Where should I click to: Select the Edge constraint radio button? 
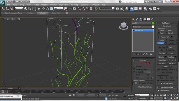[167, 31]
